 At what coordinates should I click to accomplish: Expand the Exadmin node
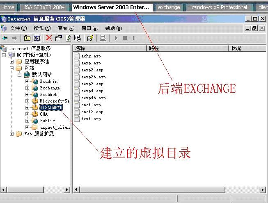[27, 82]
